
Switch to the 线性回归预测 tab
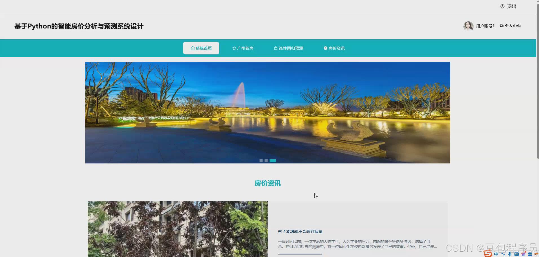288,48
